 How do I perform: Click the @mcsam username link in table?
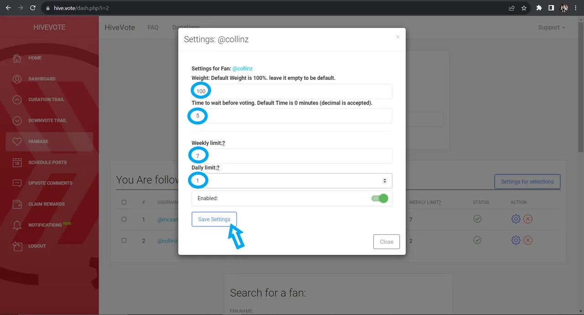click(167, 219)
